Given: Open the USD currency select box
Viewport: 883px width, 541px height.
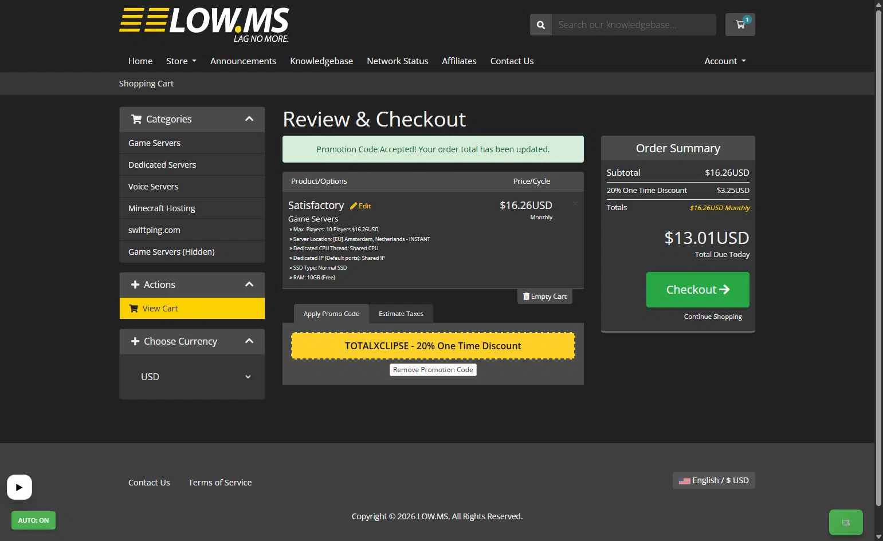Looking at the screenshot, I should click(x=192, y=377).
